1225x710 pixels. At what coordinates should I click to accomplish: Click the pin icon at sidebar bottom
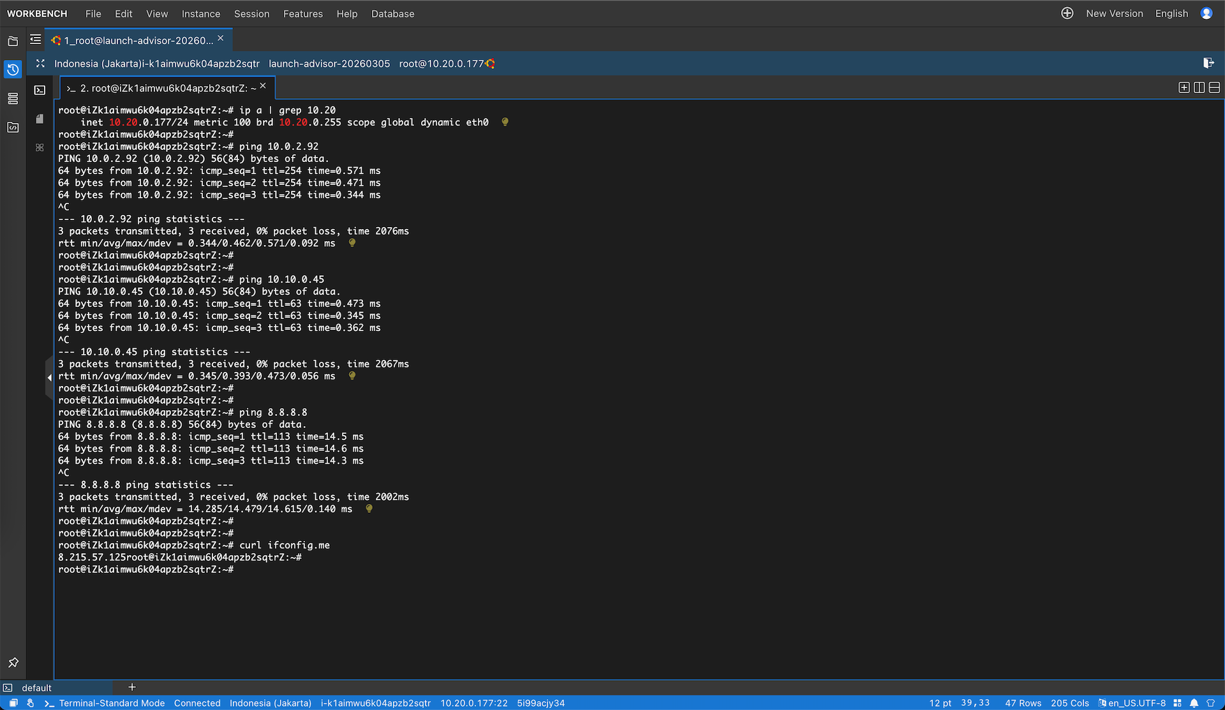click(x=13, y=663)
